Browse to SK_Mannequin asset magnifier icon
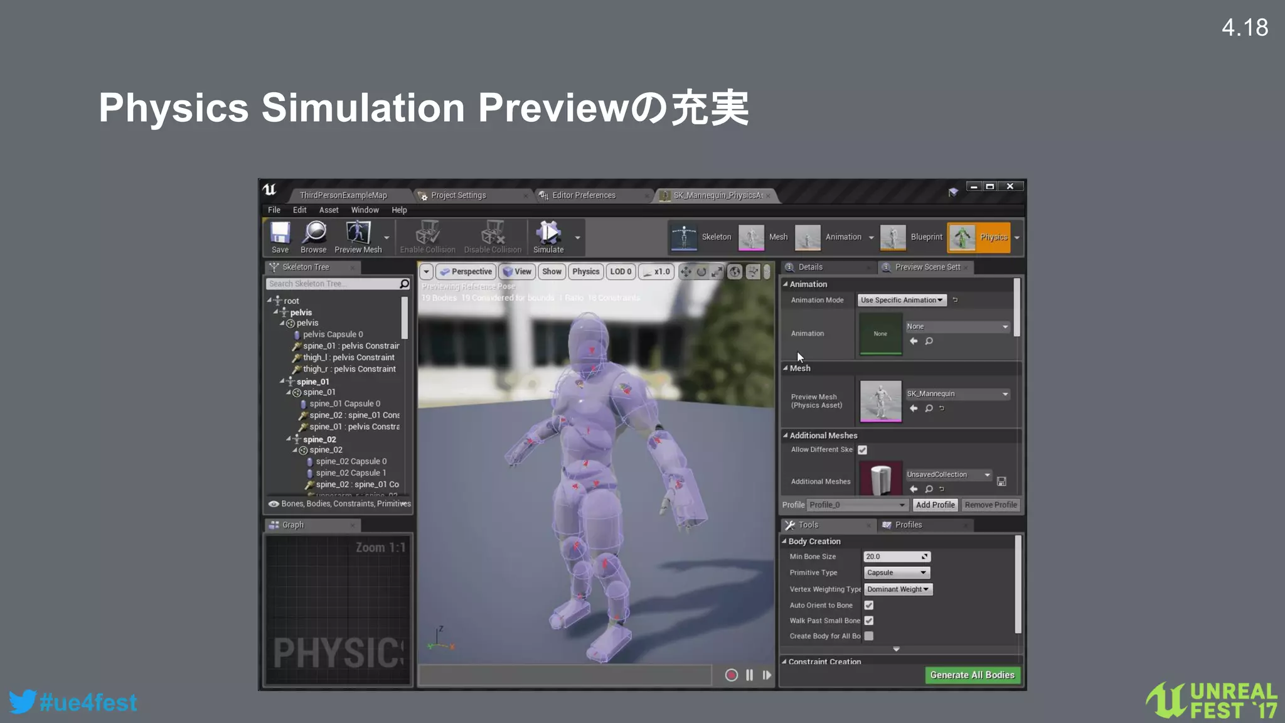This screenshot has width=1285, height=723. (x=929, y=408)
